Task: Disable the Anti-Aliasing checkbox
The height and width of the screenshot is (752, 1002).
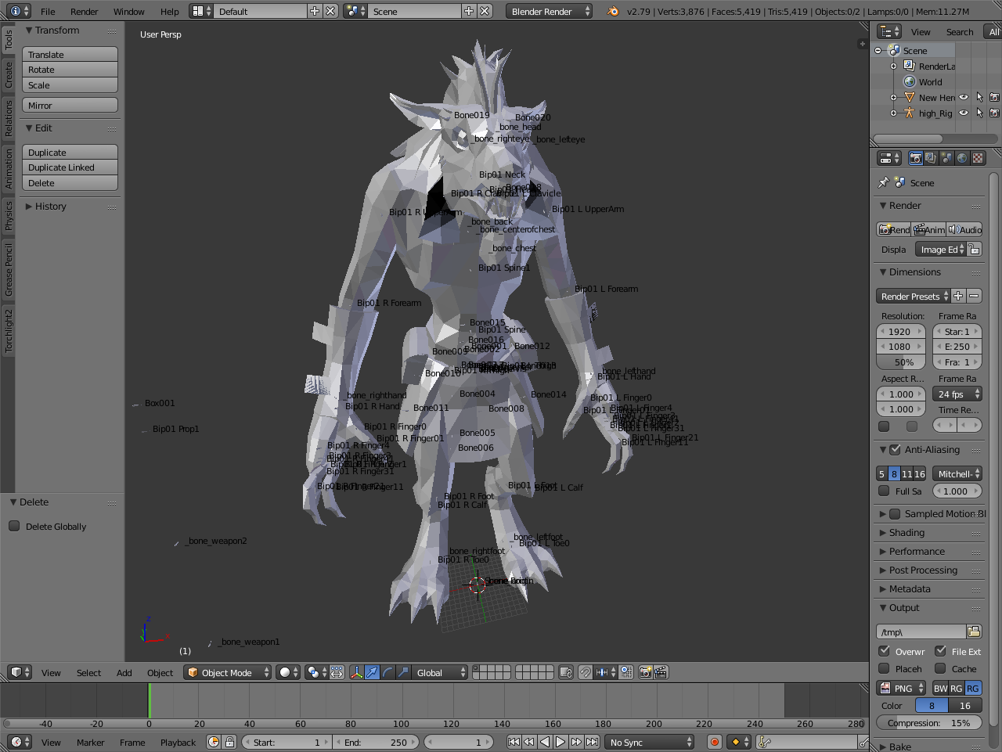Action: point(895,450)
